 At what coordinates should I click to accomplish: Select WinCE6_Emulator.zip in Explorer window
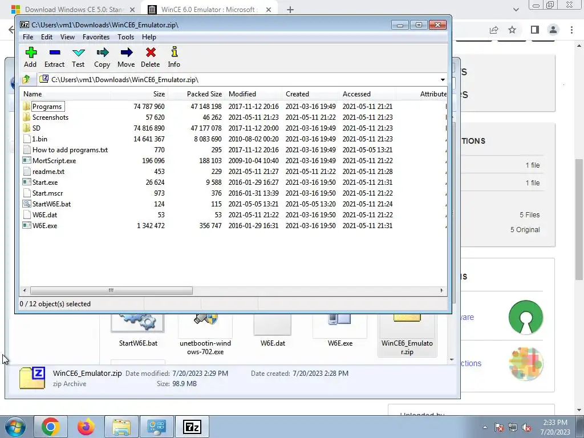[x=407, y=335]
